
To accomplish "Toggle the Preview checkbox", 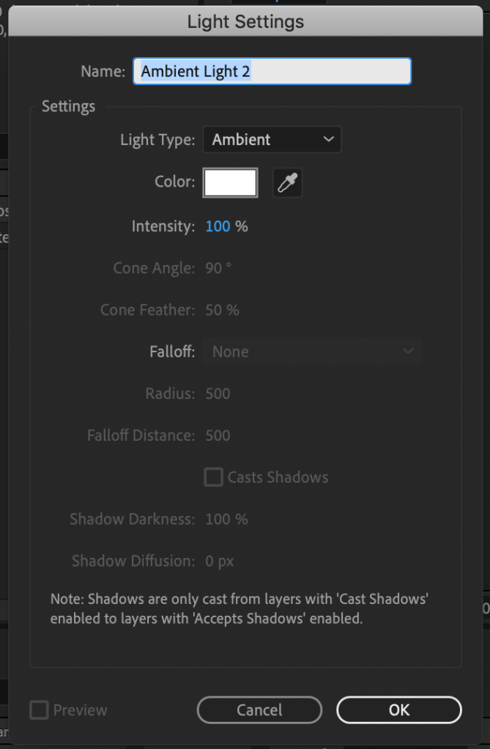I will tap(40, 710).
